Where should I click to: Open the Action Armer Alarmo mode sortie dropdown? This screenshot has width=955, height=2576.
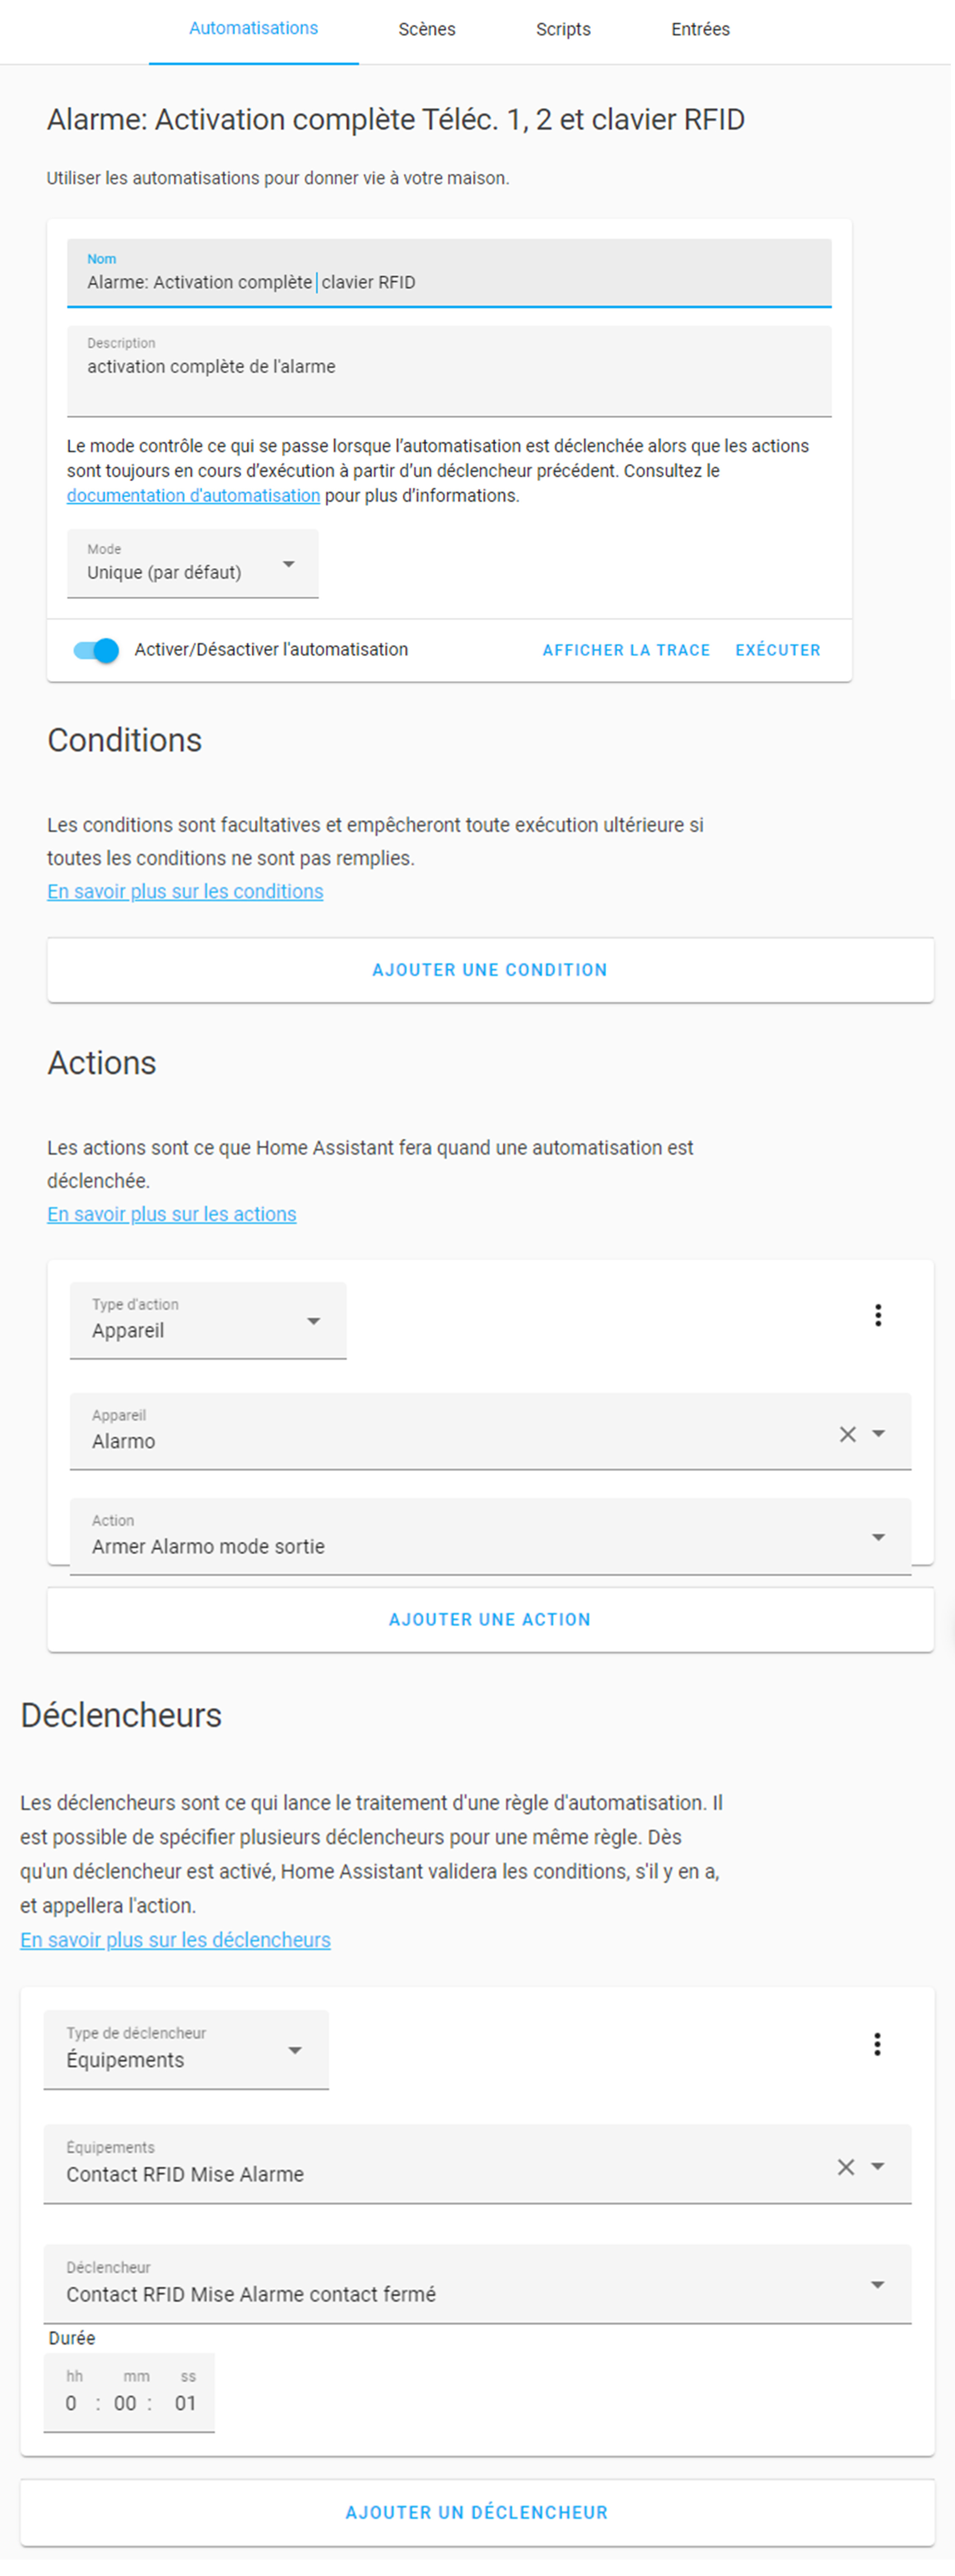pos(489,1536)
